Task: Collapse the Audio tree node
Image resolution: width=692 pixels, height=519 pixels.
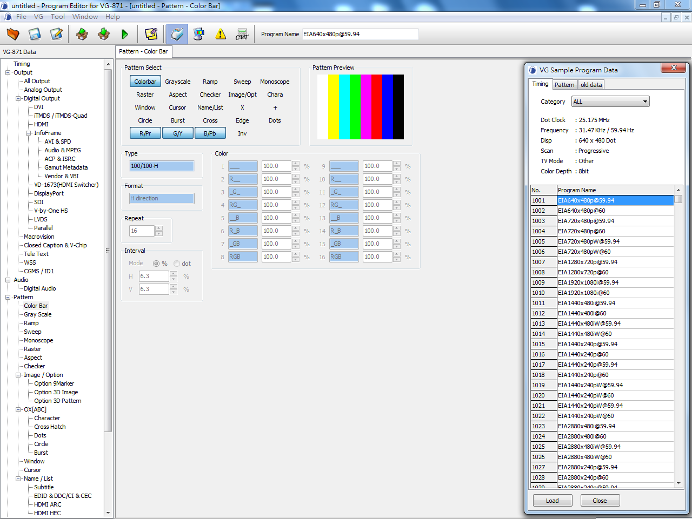Action: pyautogui.click(x=8, y=280)
